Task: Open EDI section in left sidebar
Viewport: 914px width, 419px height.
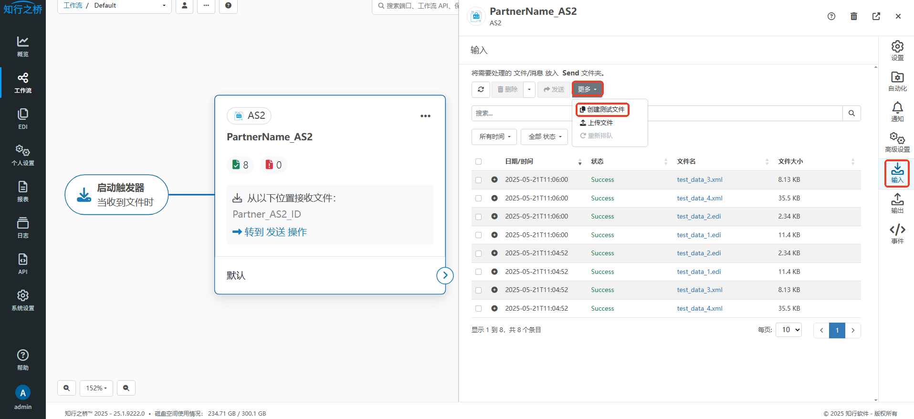Action: click(23, 118)
